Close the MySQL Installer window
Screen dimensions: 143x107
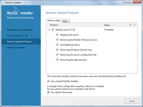(138, 2)
